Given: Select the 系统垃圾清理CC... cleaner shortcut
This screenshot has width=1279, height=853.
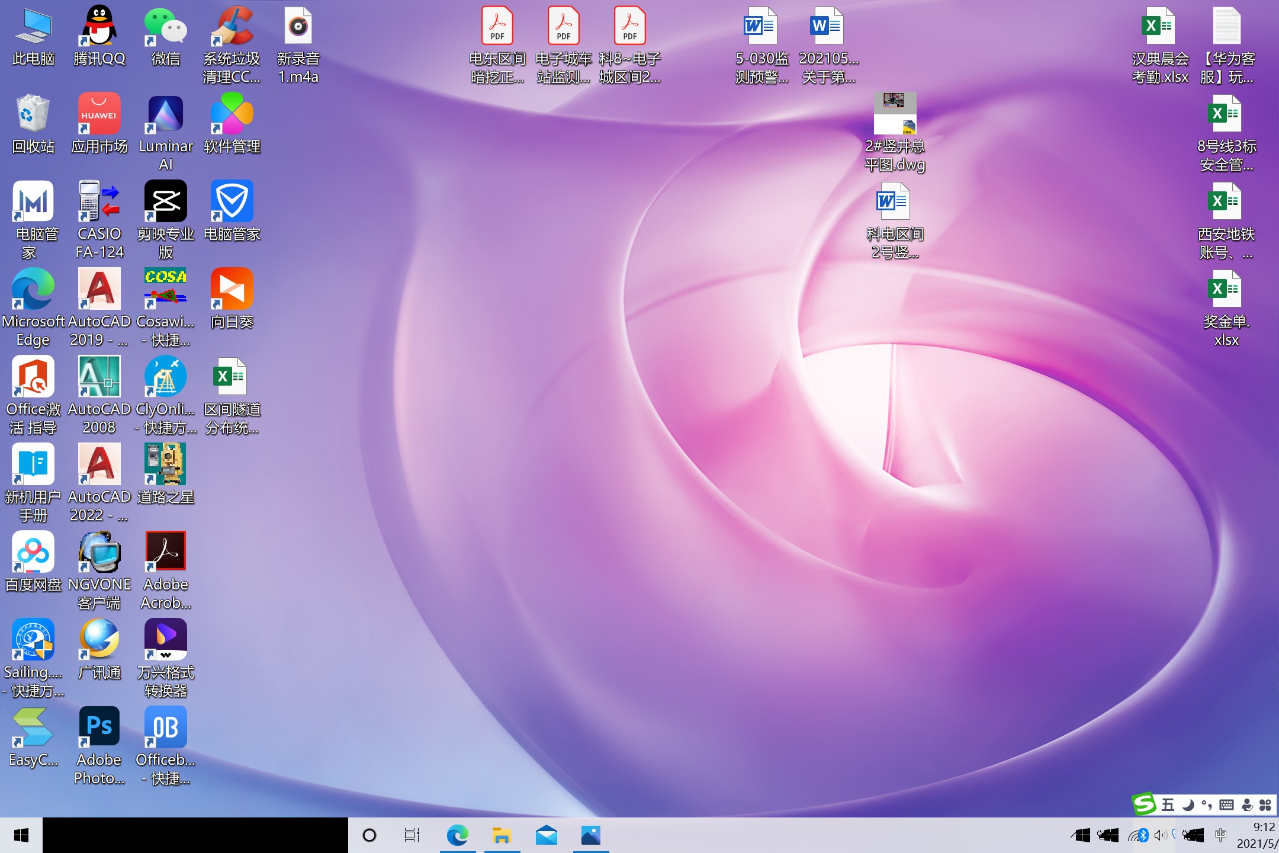Looking at the screenshot, I should click(x=232, y=45).
